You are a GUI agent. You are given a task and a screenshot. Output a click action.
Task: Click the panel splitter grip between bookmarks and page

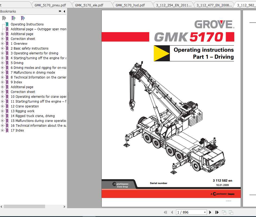(x=68, y=98)
